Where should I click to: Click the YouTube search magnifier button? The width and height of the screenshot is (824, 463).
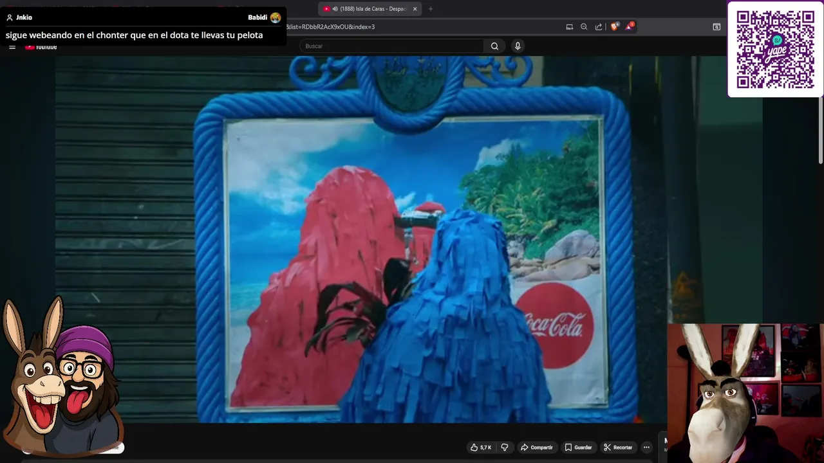(x=494, y=46)
